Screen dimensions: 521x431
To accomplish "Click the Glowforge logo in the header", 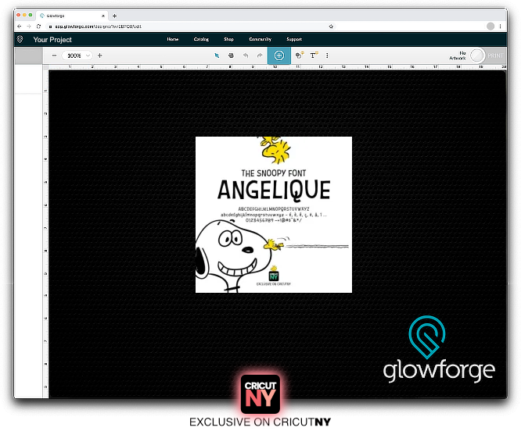I will click(20, 39).
